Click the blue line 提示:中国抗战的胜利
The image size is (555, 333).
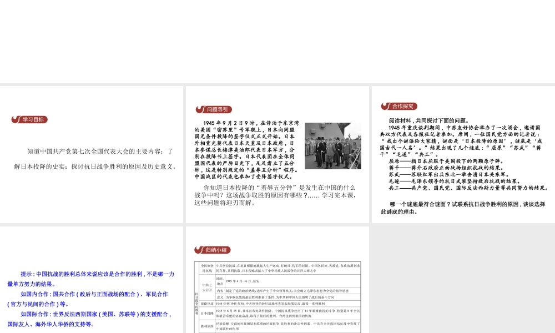coord(97,274)
